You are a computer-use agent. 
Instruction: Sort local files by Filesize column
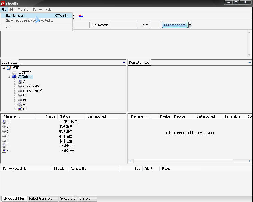pyautogui.click(x=46, y=116)
